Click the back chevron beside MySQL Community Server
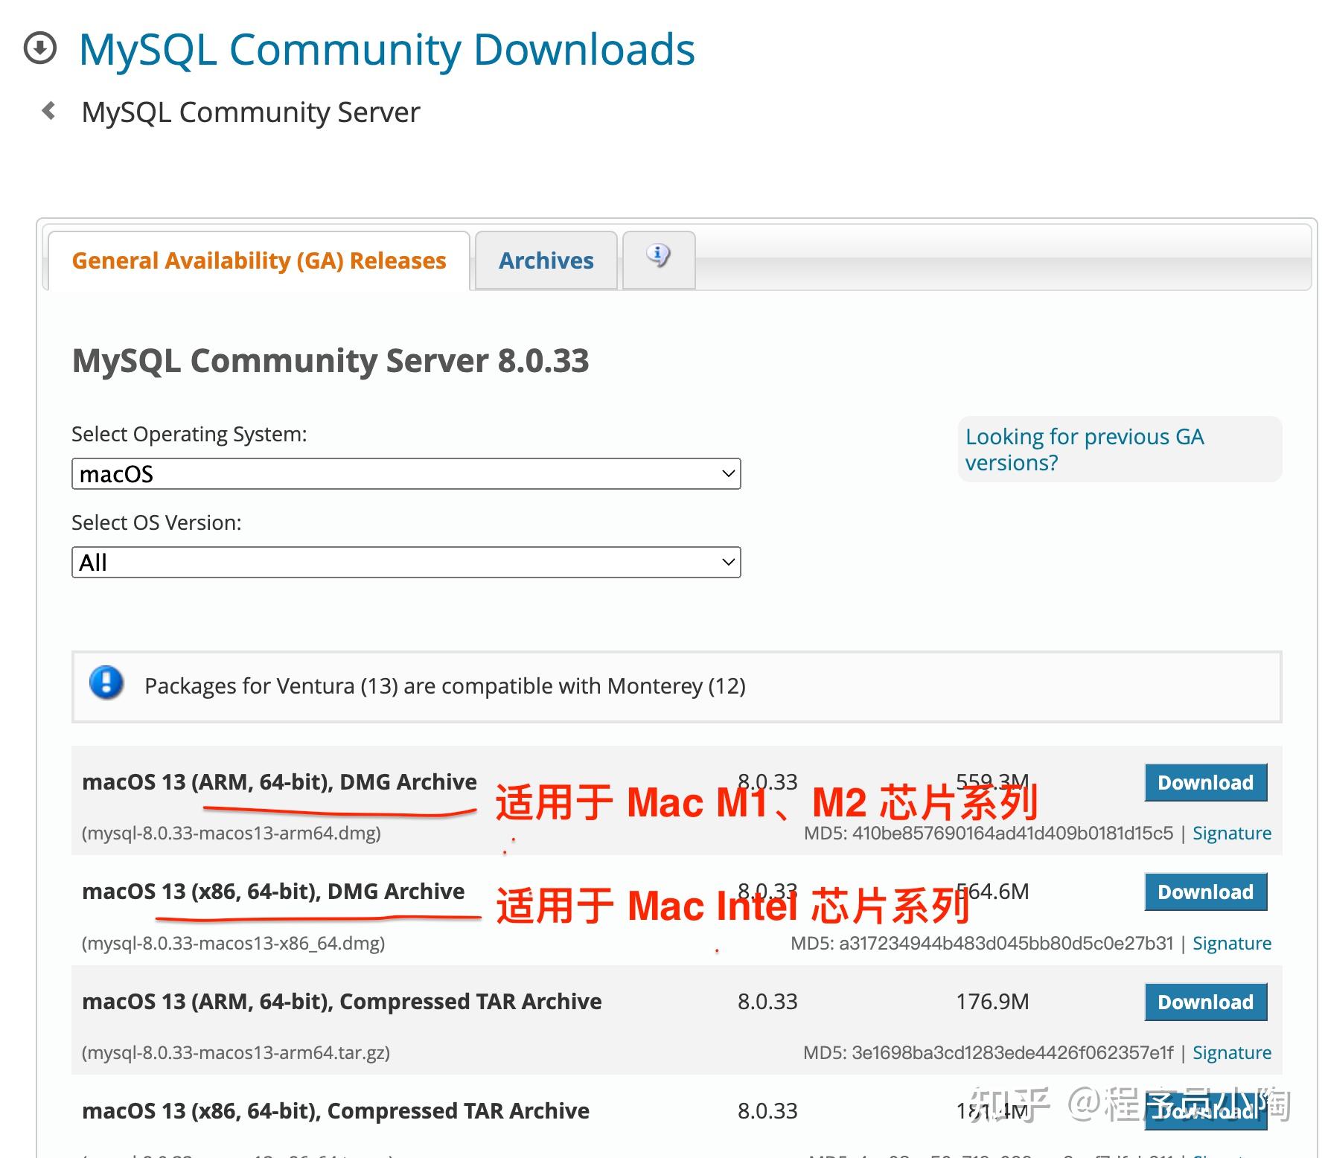This screenshot has width=1325, height=1158. pos(49,111)
